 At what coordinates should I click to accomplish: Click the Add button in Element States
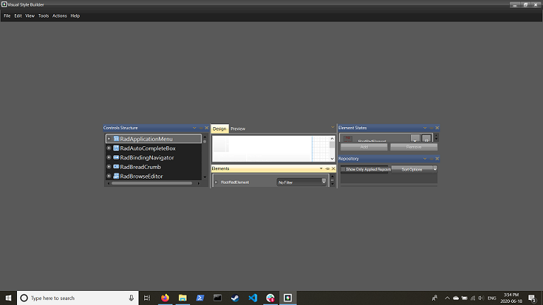click(x=364, y=147)
